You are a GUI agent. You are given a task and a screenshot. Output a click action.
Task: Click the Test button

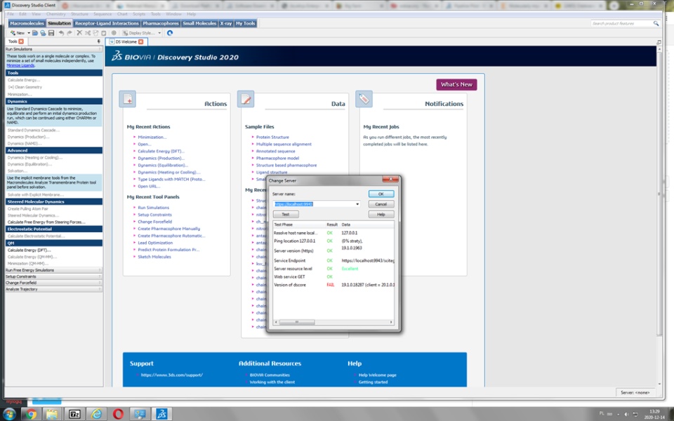(x=286, y=215)
